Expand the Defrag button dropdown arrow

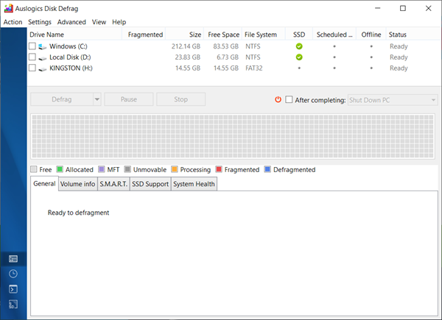[97, 99]
